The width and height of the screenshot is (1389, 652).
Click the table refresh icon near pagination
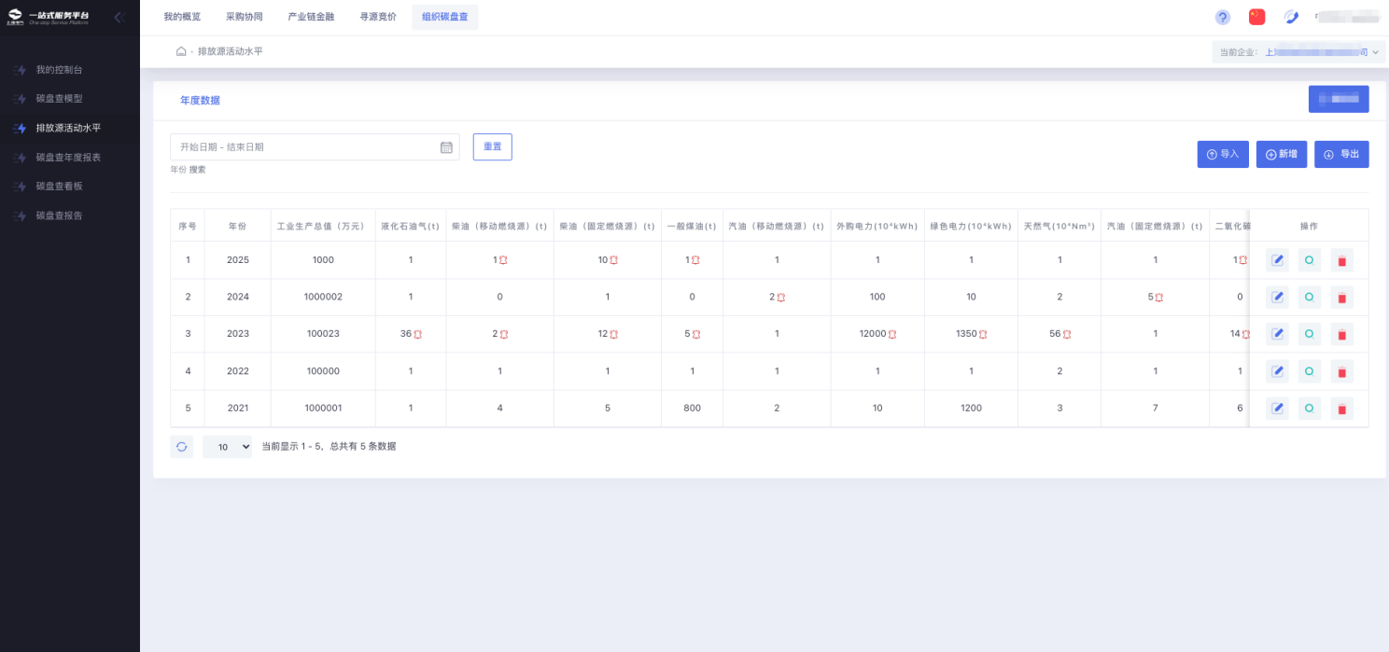pos(181,447)
